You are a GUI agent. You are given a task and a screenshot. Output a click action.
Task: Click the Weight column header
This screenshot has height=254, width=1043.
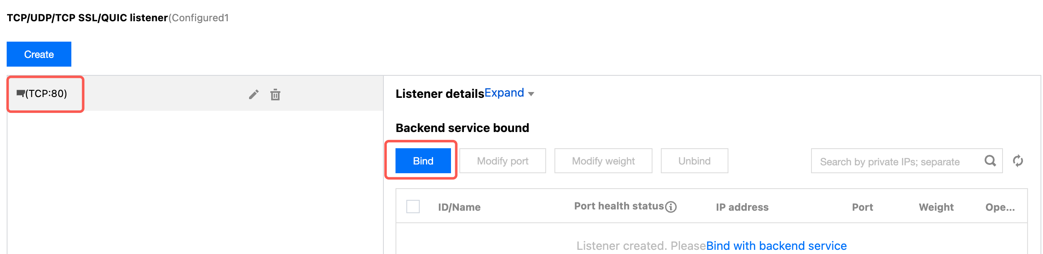[936, 207]
